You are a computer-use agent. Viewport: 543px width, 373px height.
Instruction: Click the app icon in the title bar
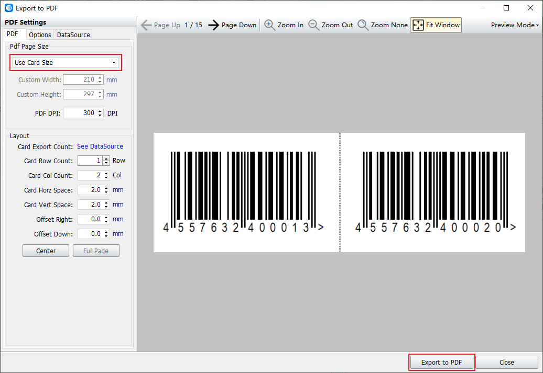click(9, 8)
